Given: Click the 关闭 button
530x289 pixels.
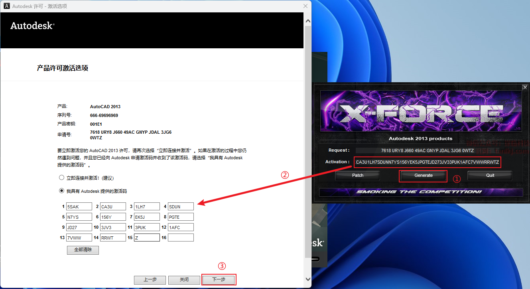Looking at the screenshot, I should point(184,280).
